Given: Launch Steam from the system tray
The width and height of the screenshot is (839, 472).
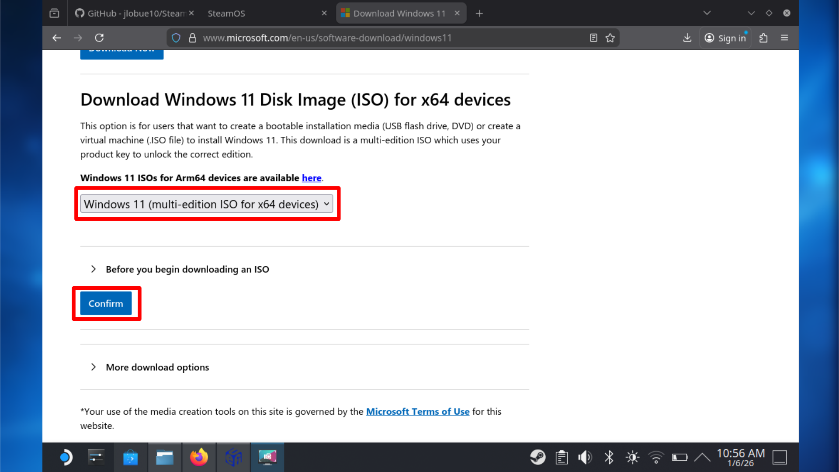Looking at the screenshot, I should pyautogui.click(x=537, y=457).
